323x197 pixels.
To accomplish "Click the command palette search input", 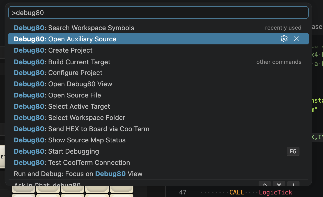I will (x=158, y=13).
